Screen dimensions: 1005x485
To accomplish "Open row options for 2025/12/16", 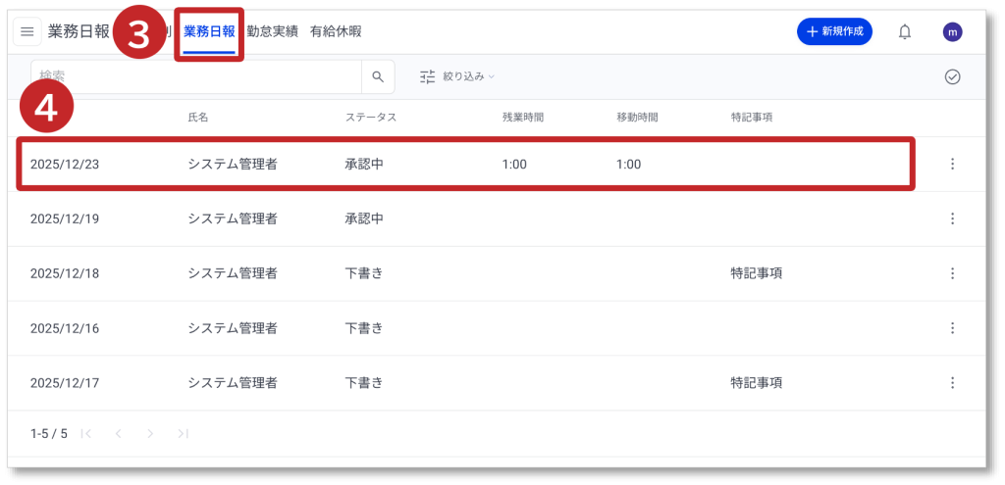I will click(x=952, y=327).
